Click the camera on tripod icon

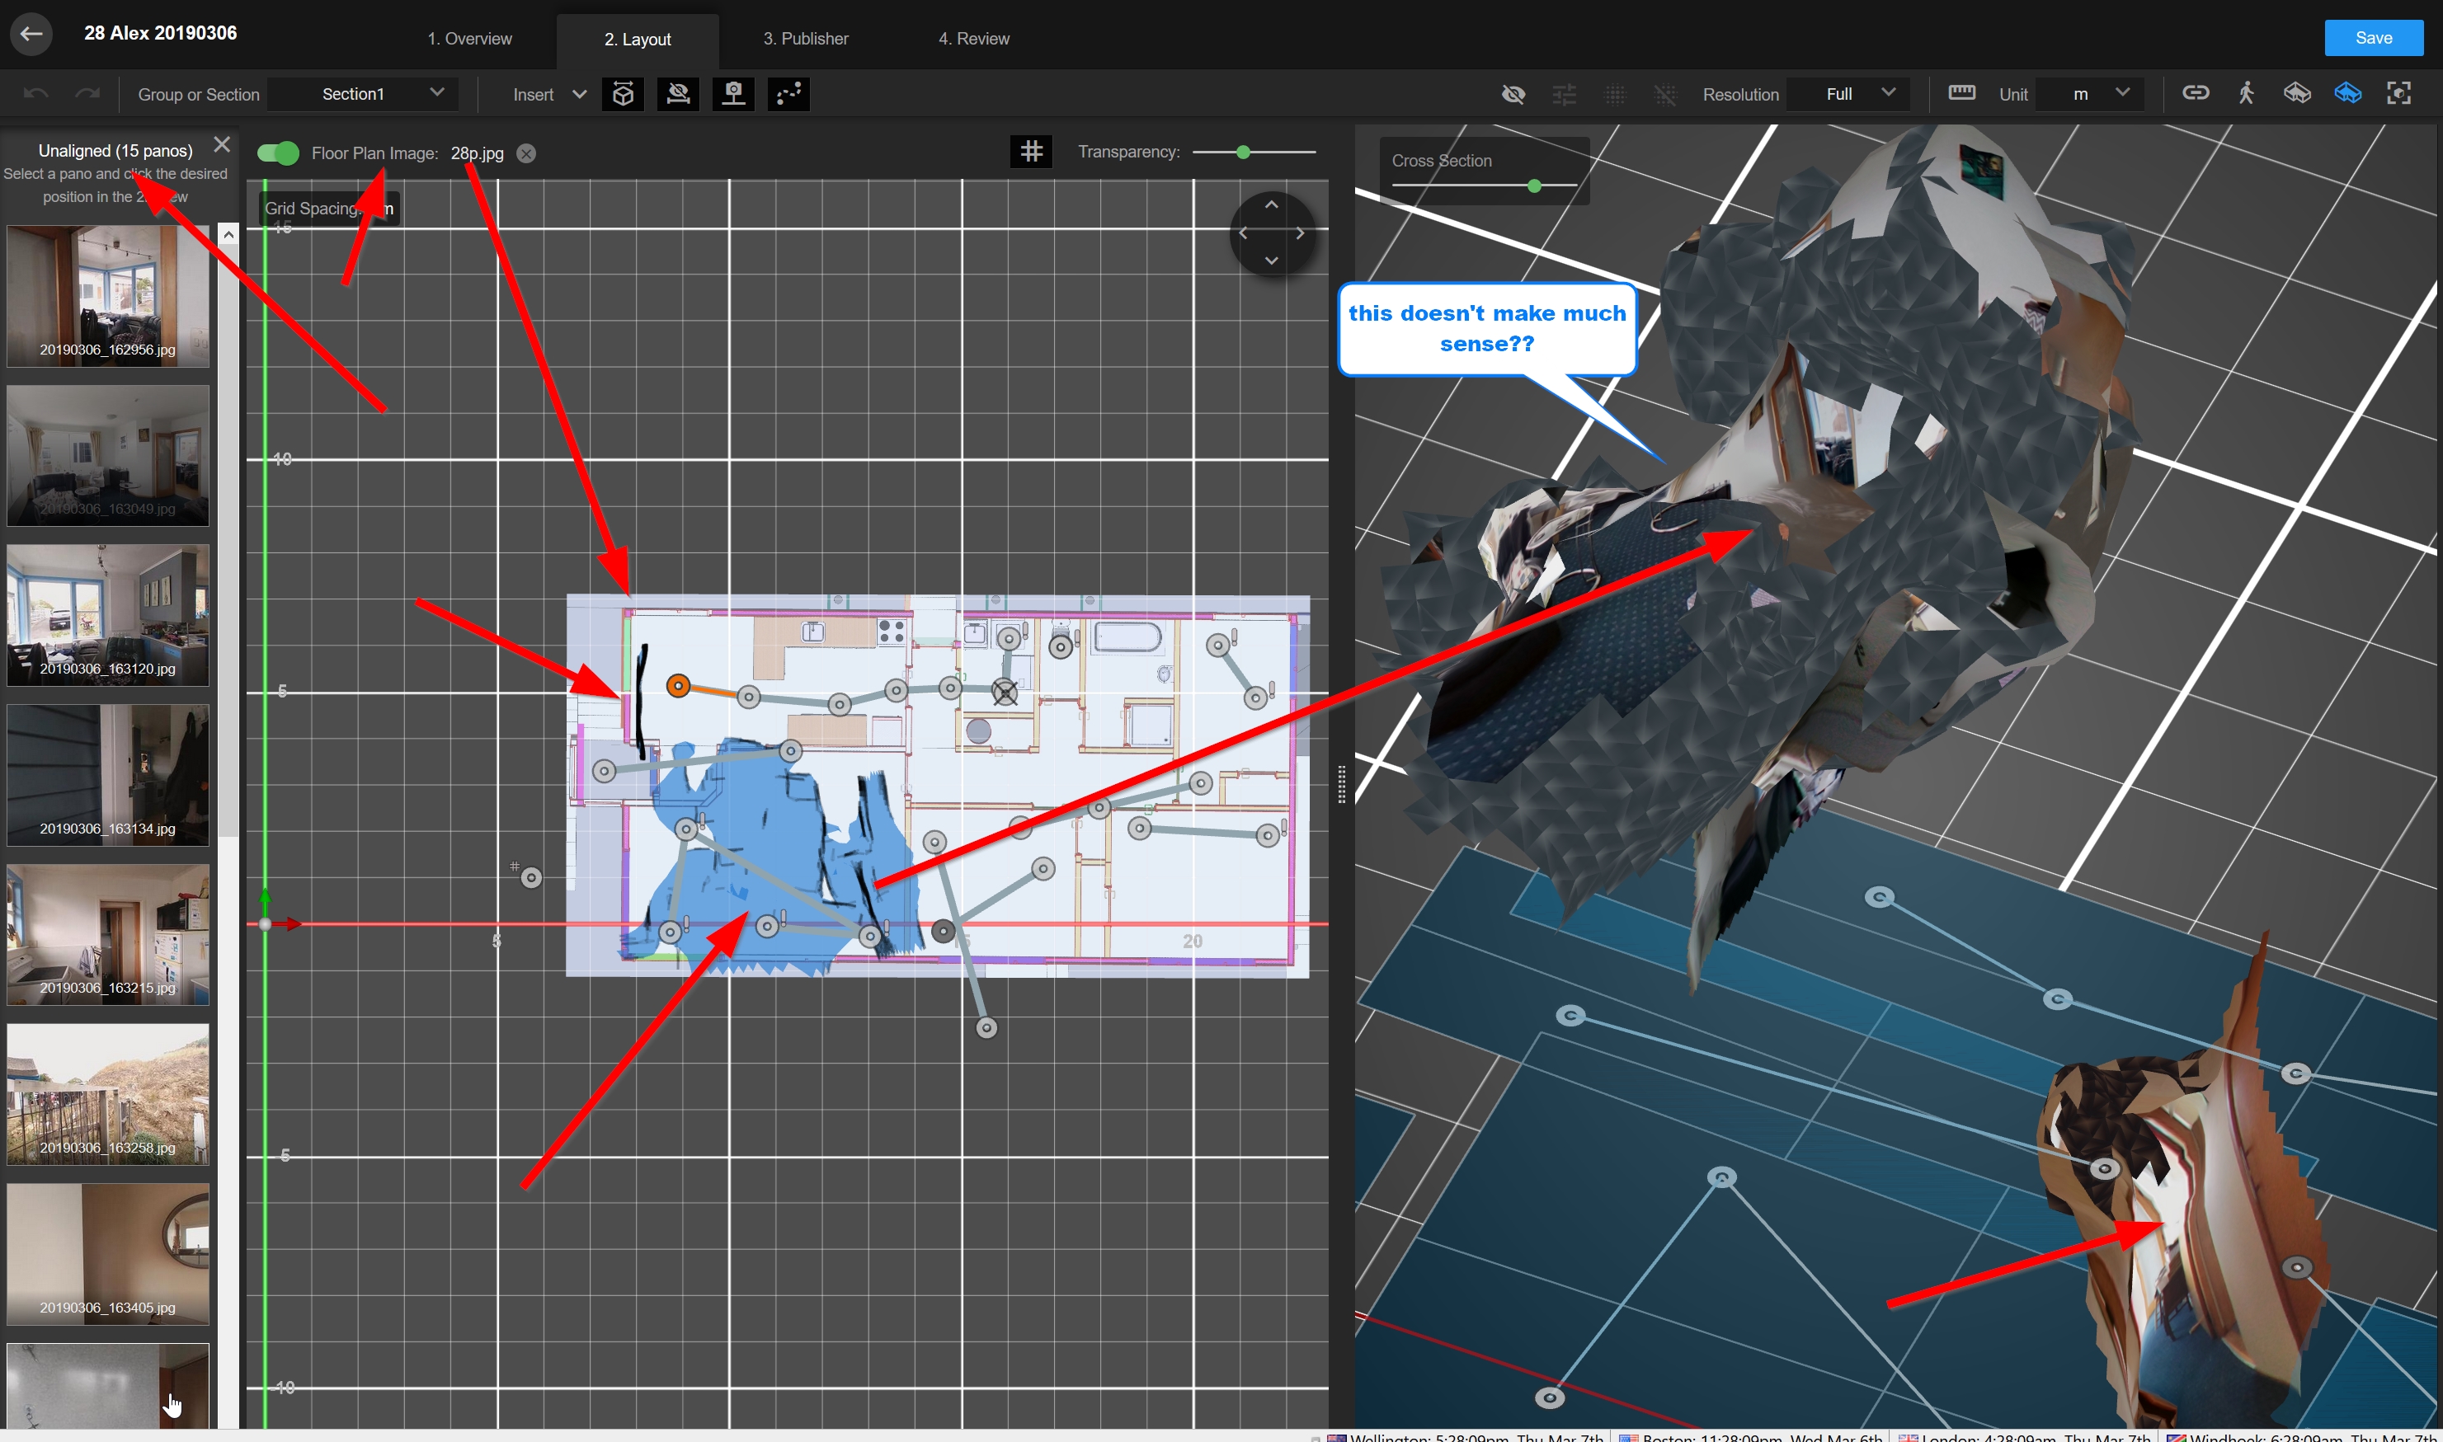734,94
